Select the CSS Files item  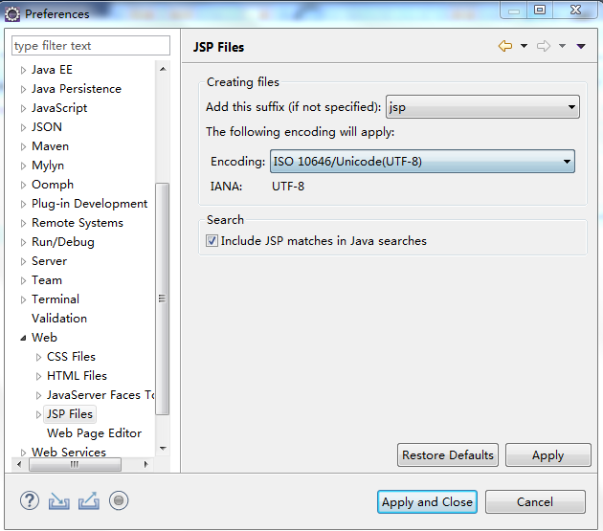click(71, 357)
